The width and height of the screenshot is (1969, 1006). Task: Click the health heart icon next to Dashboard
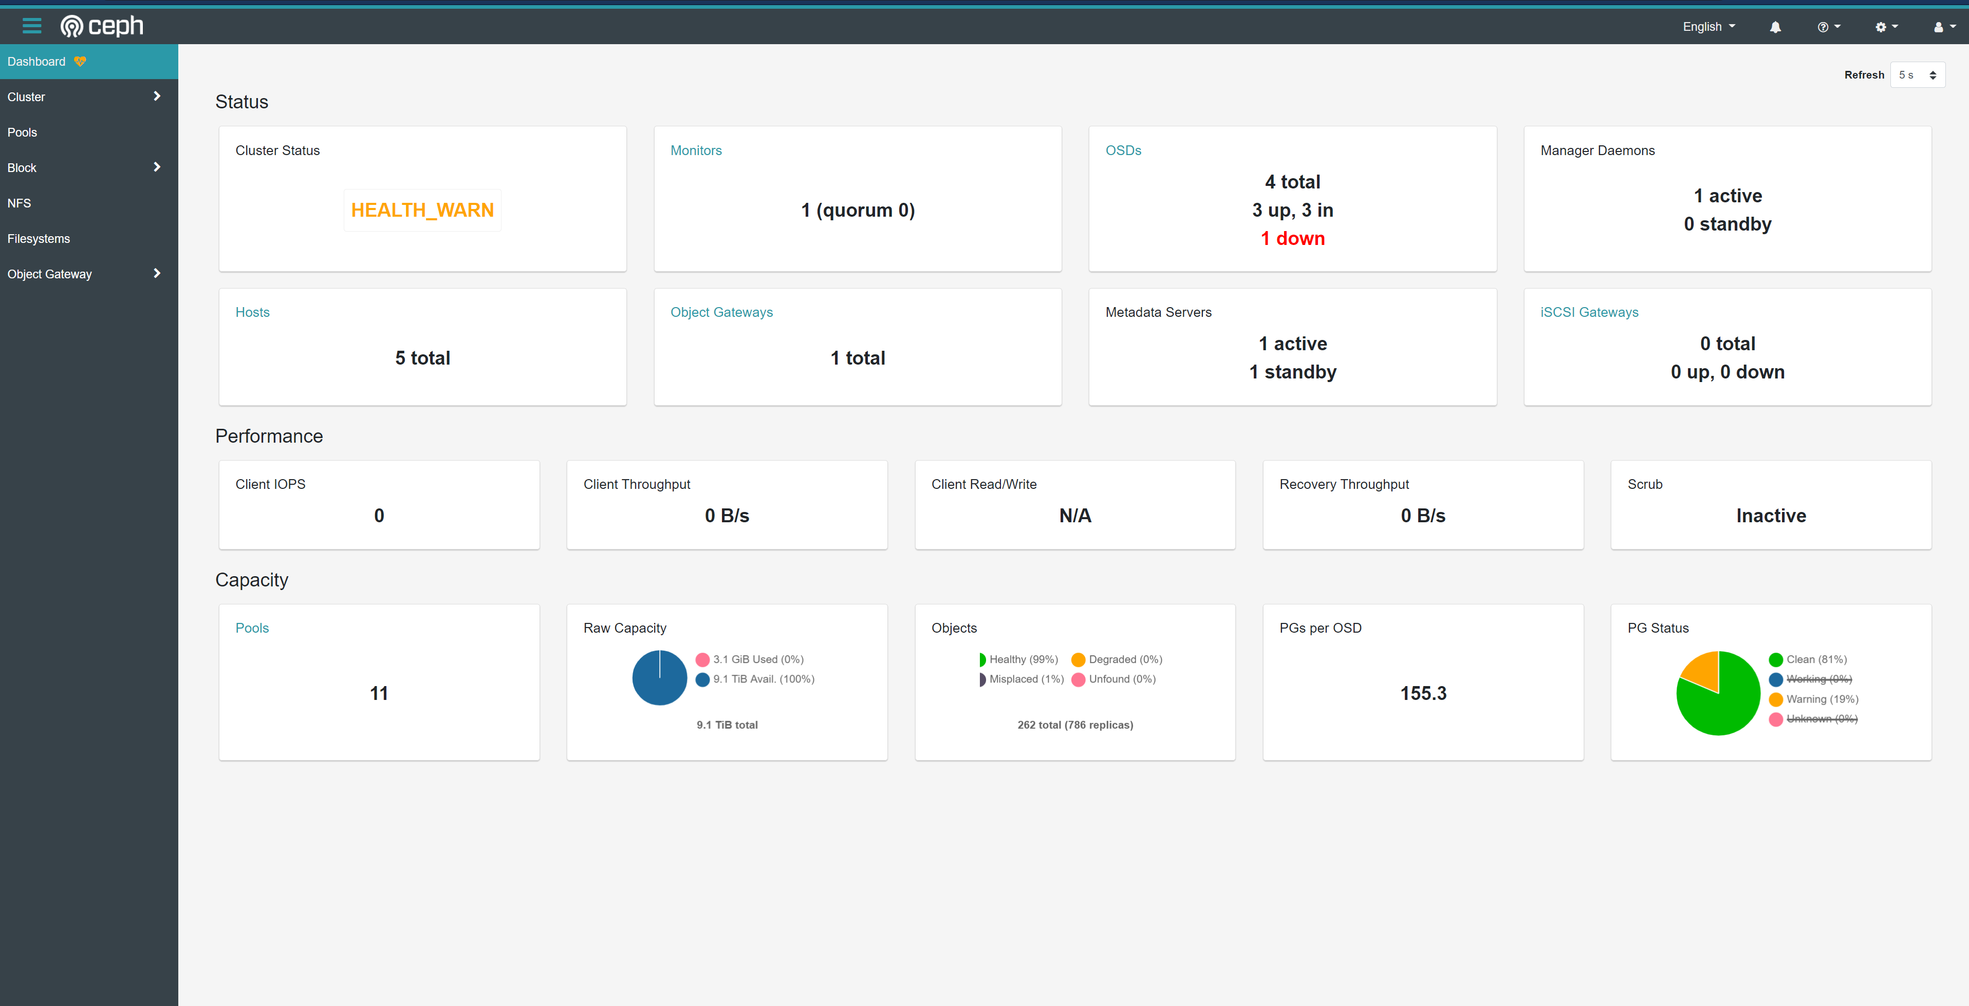tap(80, 61)
